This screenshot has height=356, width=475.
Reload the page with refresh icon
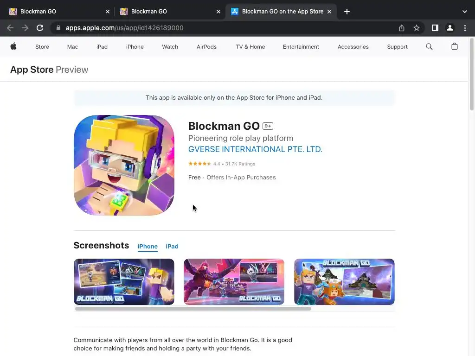[x=40, y=28]
